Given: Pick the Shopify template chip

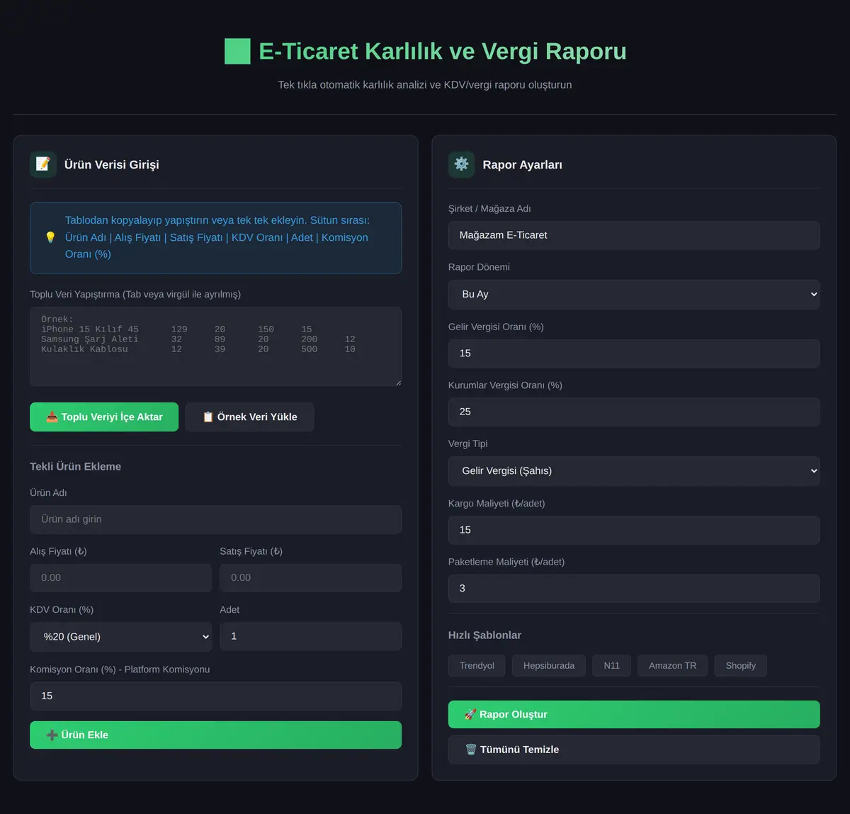Looking at the screenshot, I should coord(740,665).
